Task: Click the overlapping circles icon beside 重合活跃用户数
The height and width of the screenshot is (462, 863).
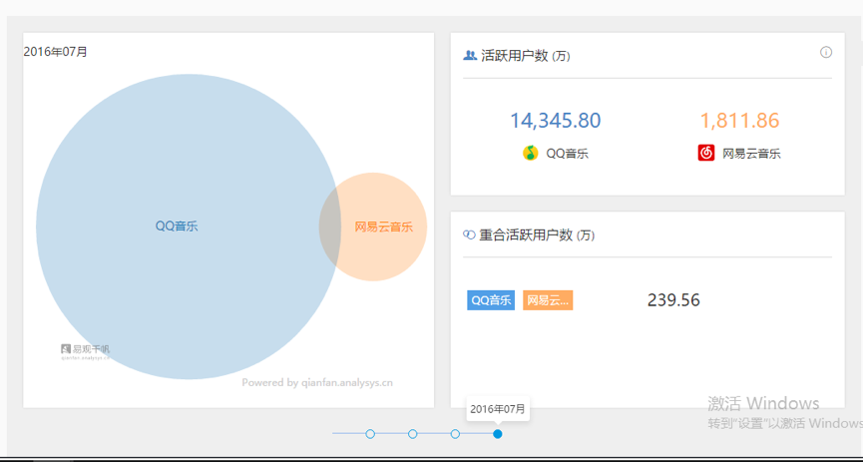Action: (x=469, y=234)
